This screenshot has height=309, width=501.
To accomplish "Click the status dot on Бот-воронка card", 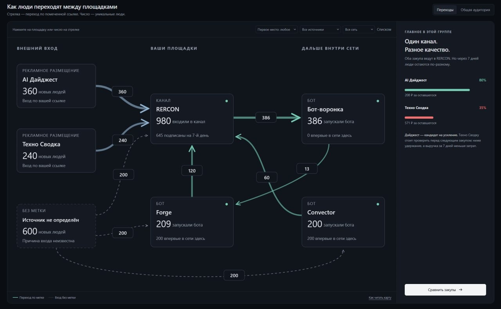I will coord(378,101).
